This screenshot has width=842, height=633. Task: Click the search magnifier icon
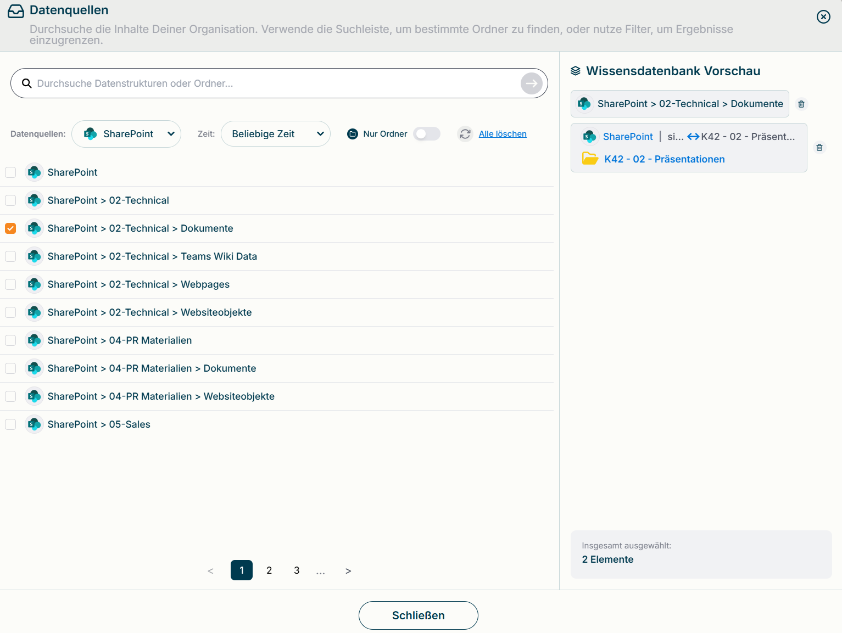26,83
